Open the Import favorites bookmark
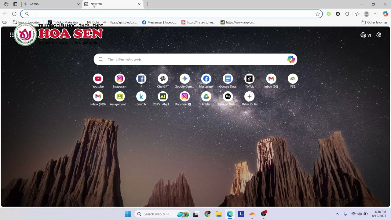391x220 pixels. point(26,22)
